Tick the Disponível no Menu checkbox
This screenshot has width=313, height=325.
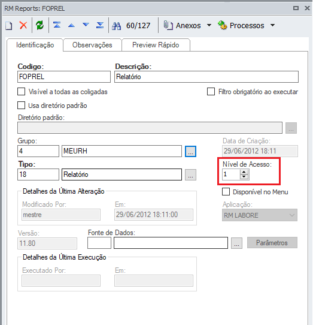click(x=226, y=191)
